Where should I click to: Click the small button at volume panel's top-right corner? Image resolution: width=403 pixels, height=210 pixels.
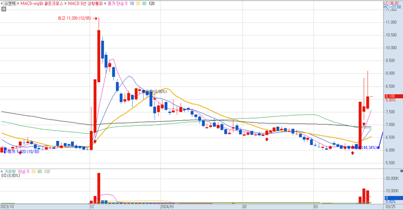point(401,171)
